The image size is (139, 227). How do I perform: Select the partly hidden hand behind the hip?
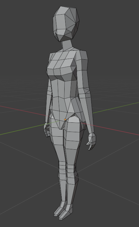click(47, 130)
